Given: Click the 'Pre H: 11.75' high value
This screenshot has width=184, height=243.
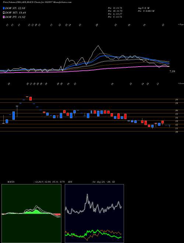Looking at the screenshot, I should coord(115,11).
